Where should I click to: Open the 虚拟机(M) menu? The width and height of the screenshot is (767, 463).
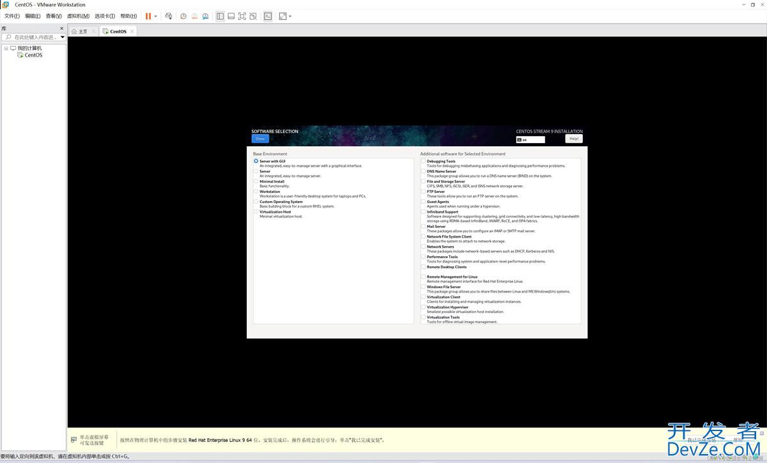click(x=79, y=16)
